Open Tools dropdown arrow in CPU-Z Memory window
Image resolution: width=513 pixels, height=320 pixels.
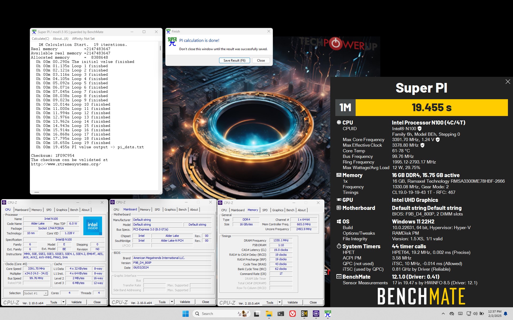280,302
